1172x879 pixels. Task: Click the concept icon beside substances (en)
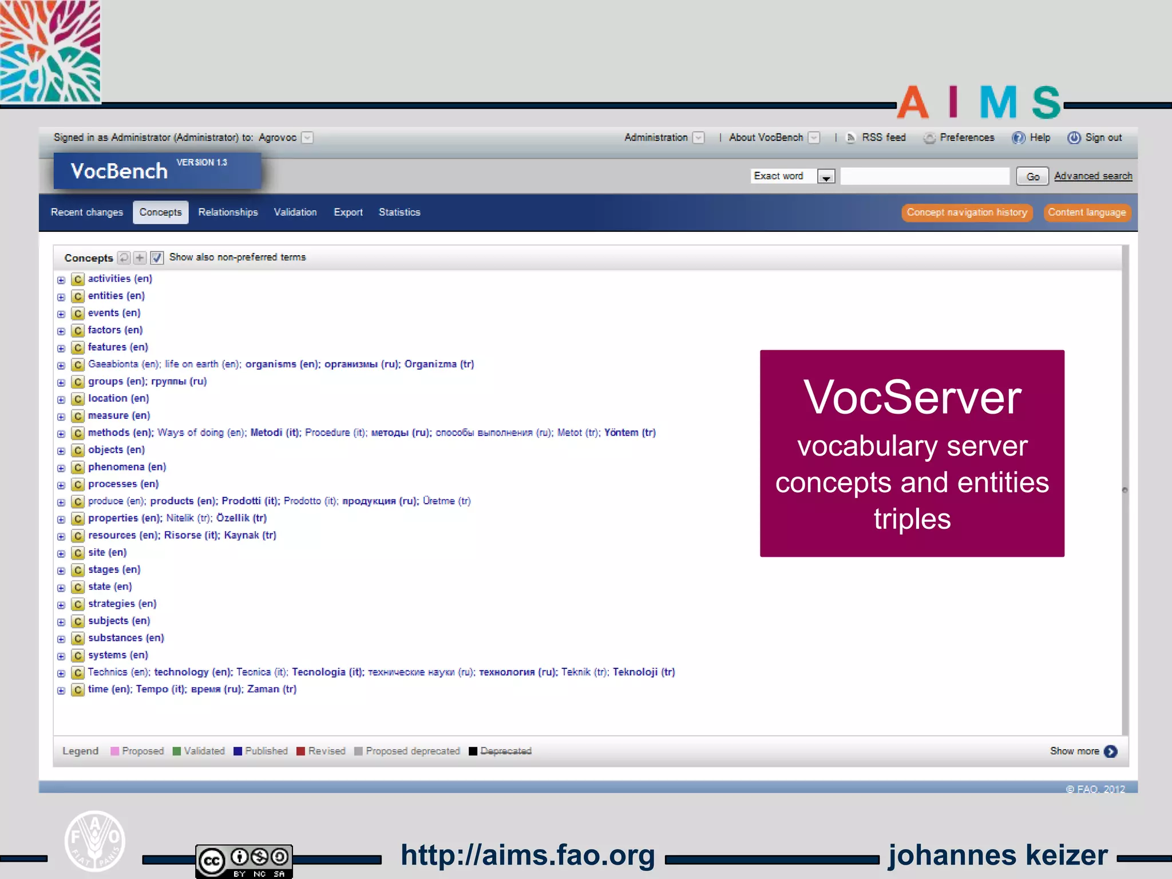tap(78, 639)
